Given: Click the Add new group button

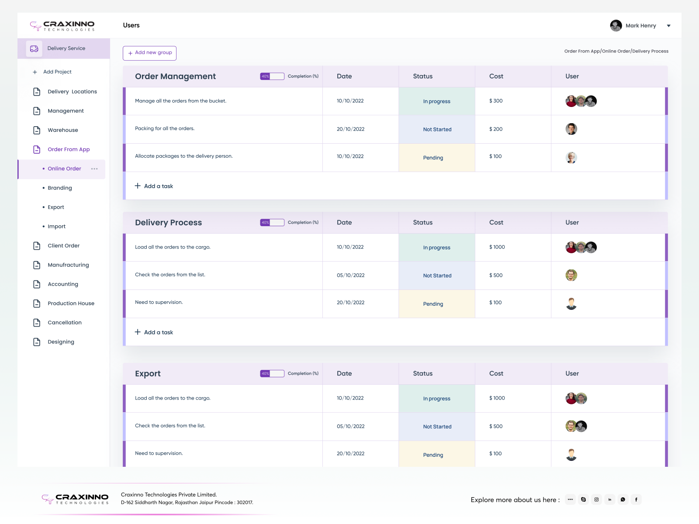Looking at the screenshot, I should (x=149, y=53).
